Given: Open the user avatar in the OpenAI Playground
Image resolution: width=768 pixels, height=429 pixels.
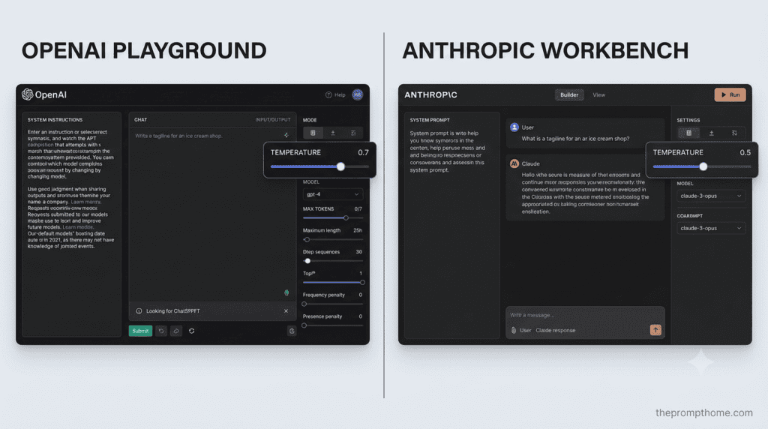Looking at the screenshot, I should click(x=358, y=94).
